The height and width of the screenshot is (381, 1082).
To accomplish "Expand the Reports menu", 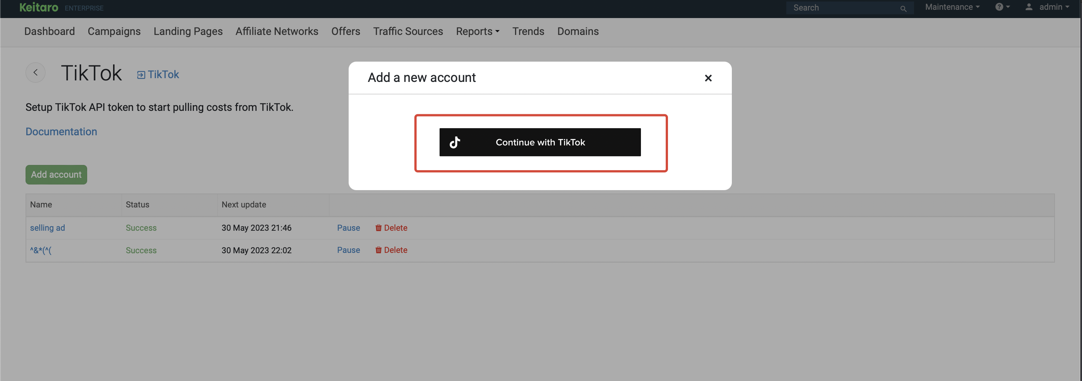I will pos(478,32).
